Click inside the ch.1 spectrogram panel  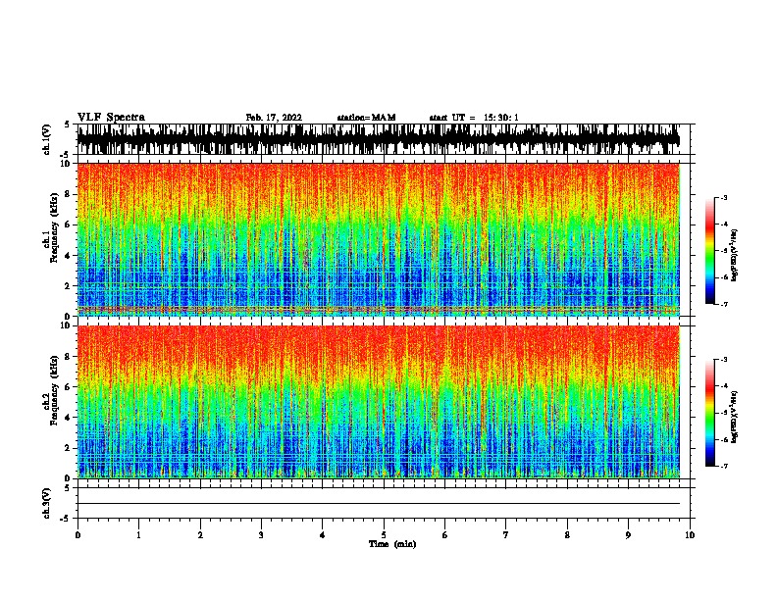click(x=378, y=239)
